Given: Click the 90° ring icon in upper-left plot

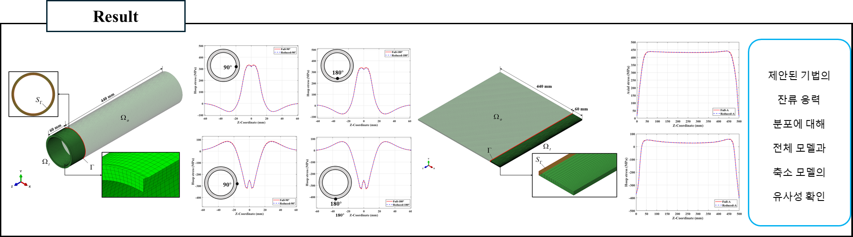Looking at the screenshot, I should point(223,66).
